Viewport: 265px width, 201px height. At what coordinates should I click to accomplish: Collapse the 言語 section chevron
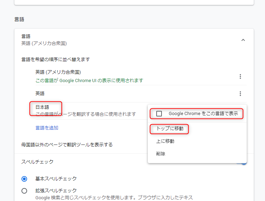[x=243, y=40]
